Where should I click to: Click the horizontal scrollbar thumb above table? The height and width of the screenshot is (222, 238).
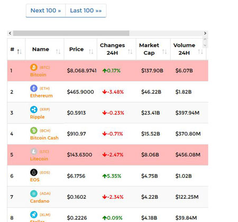click(x=71, y=33)
